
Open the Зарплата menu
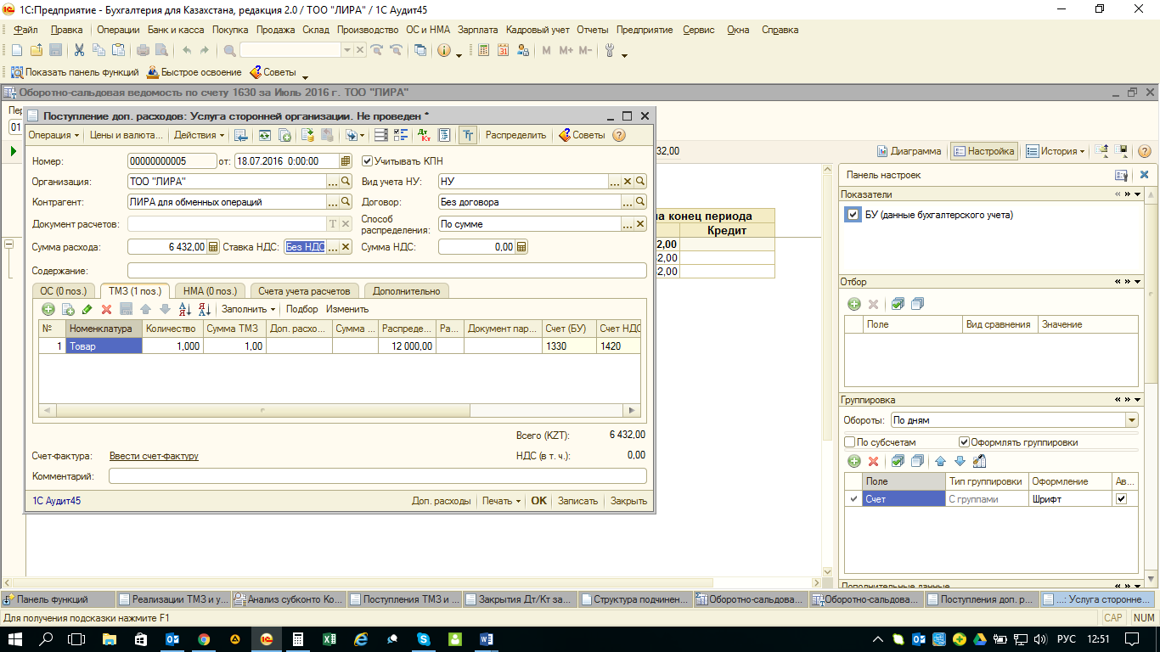(x=477, y=30)
